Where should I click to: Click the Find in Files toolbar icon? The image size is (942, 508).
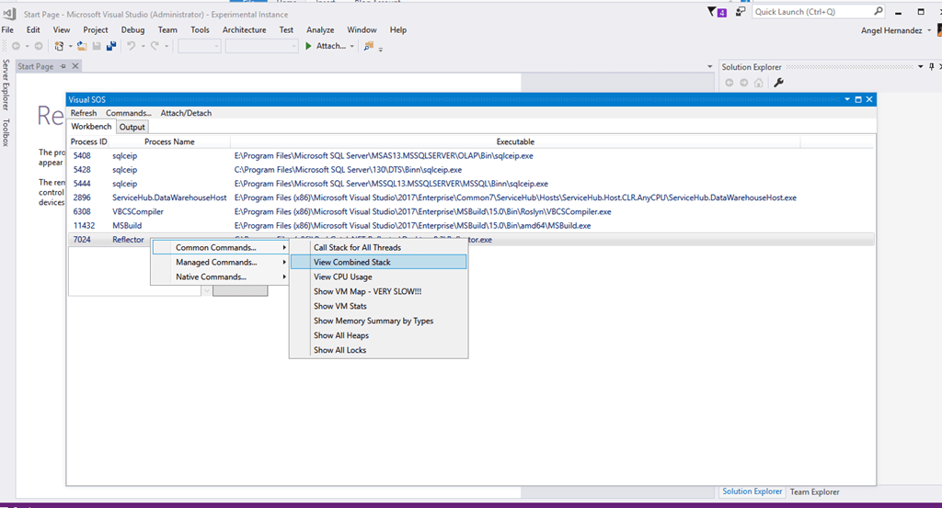click(x=369, y=46)
